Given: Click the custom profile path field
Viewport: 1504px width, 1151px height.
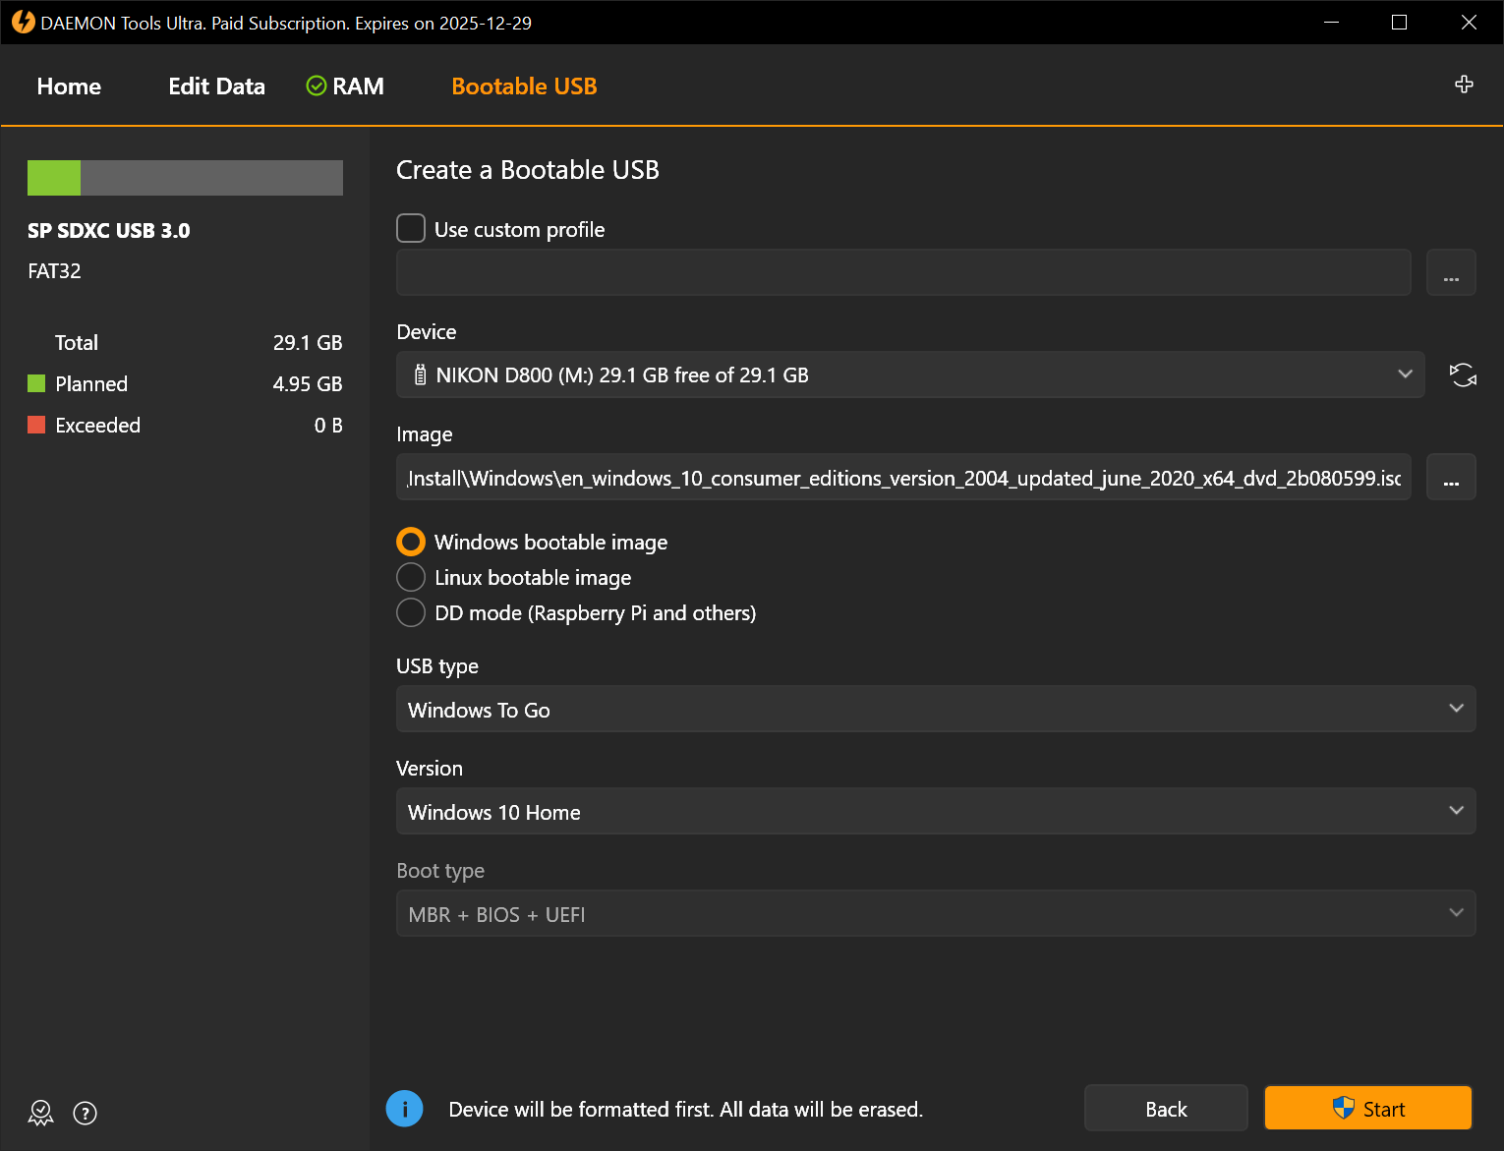Looking at the screenshot, I should coord(903,272).
